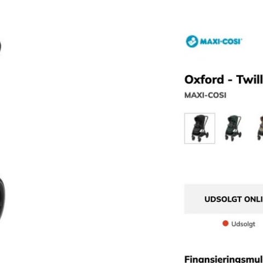Open the MAXI-COSI brand link under title

coord(205,95)
